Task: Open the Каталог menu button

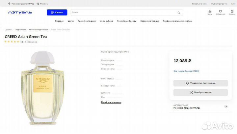Action: 57,13
